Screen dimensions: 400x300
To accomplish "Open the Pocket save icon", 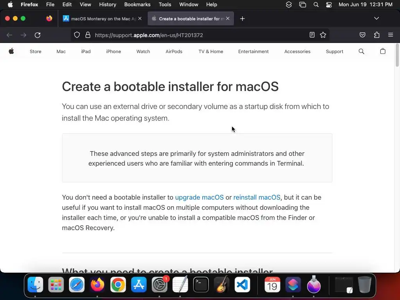I will [362, 35].
